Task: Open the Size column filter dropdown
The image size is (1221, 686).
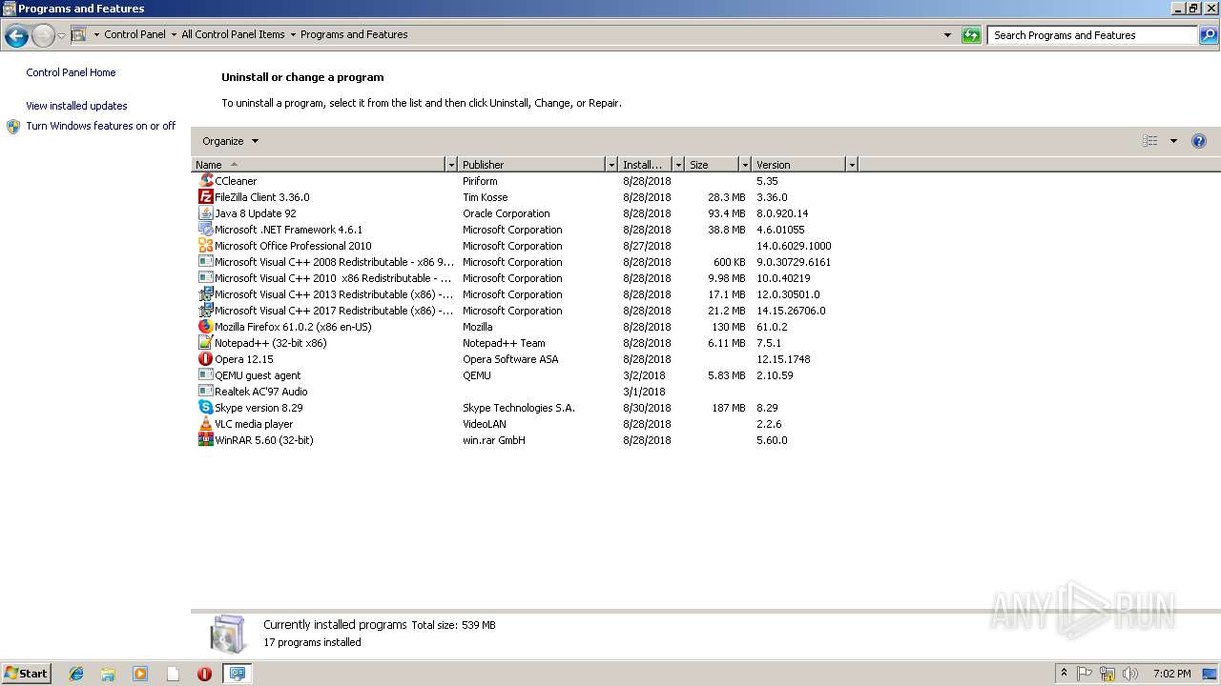Action: tap(745, 165)
